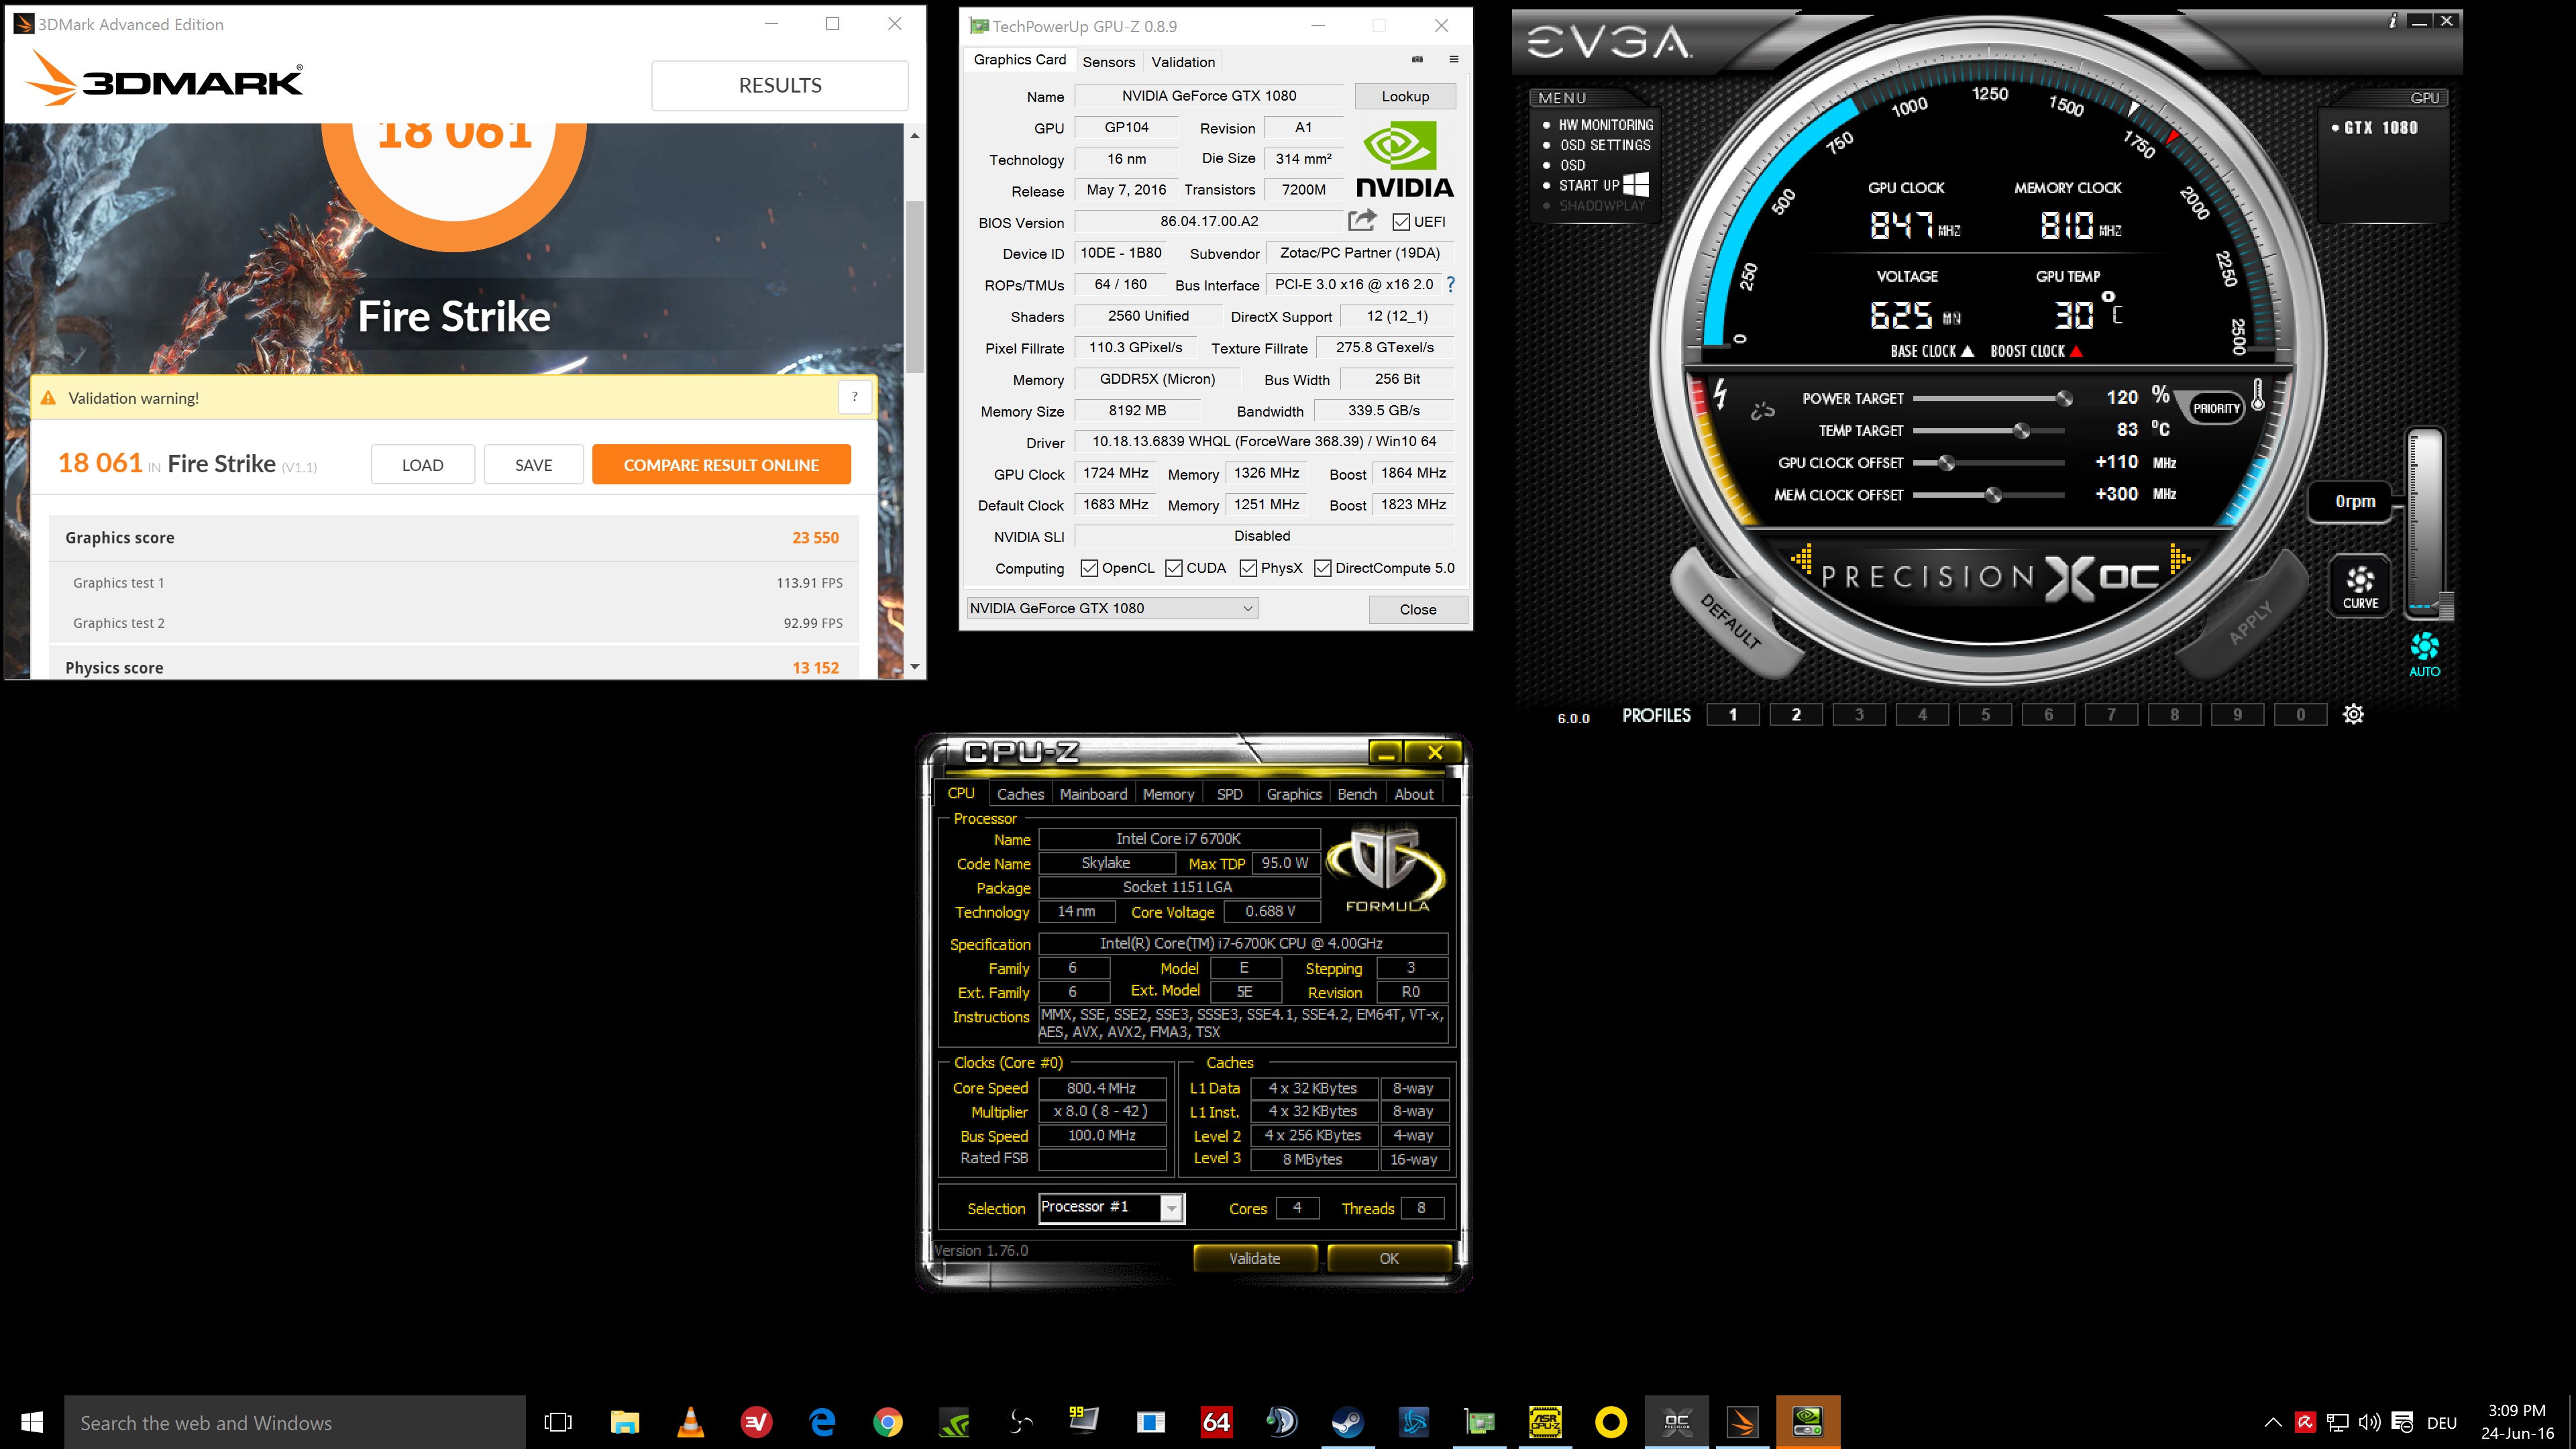Open the GPU selection dropdown in GPU-Z

pyautogui.click(x=1112, y=608)
